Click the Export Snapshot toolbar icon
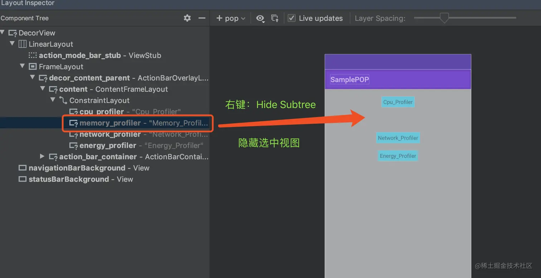This screenshot has width=541, height=278. (274, 18)
